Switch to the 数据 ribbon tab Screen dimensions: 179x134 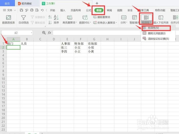pyautogui.click(x=99, y=10)
